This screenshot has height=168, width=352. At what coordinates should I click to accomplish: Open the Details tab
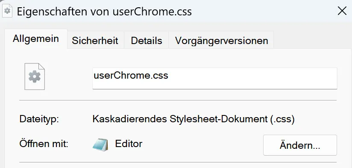(x=147, y=41)
